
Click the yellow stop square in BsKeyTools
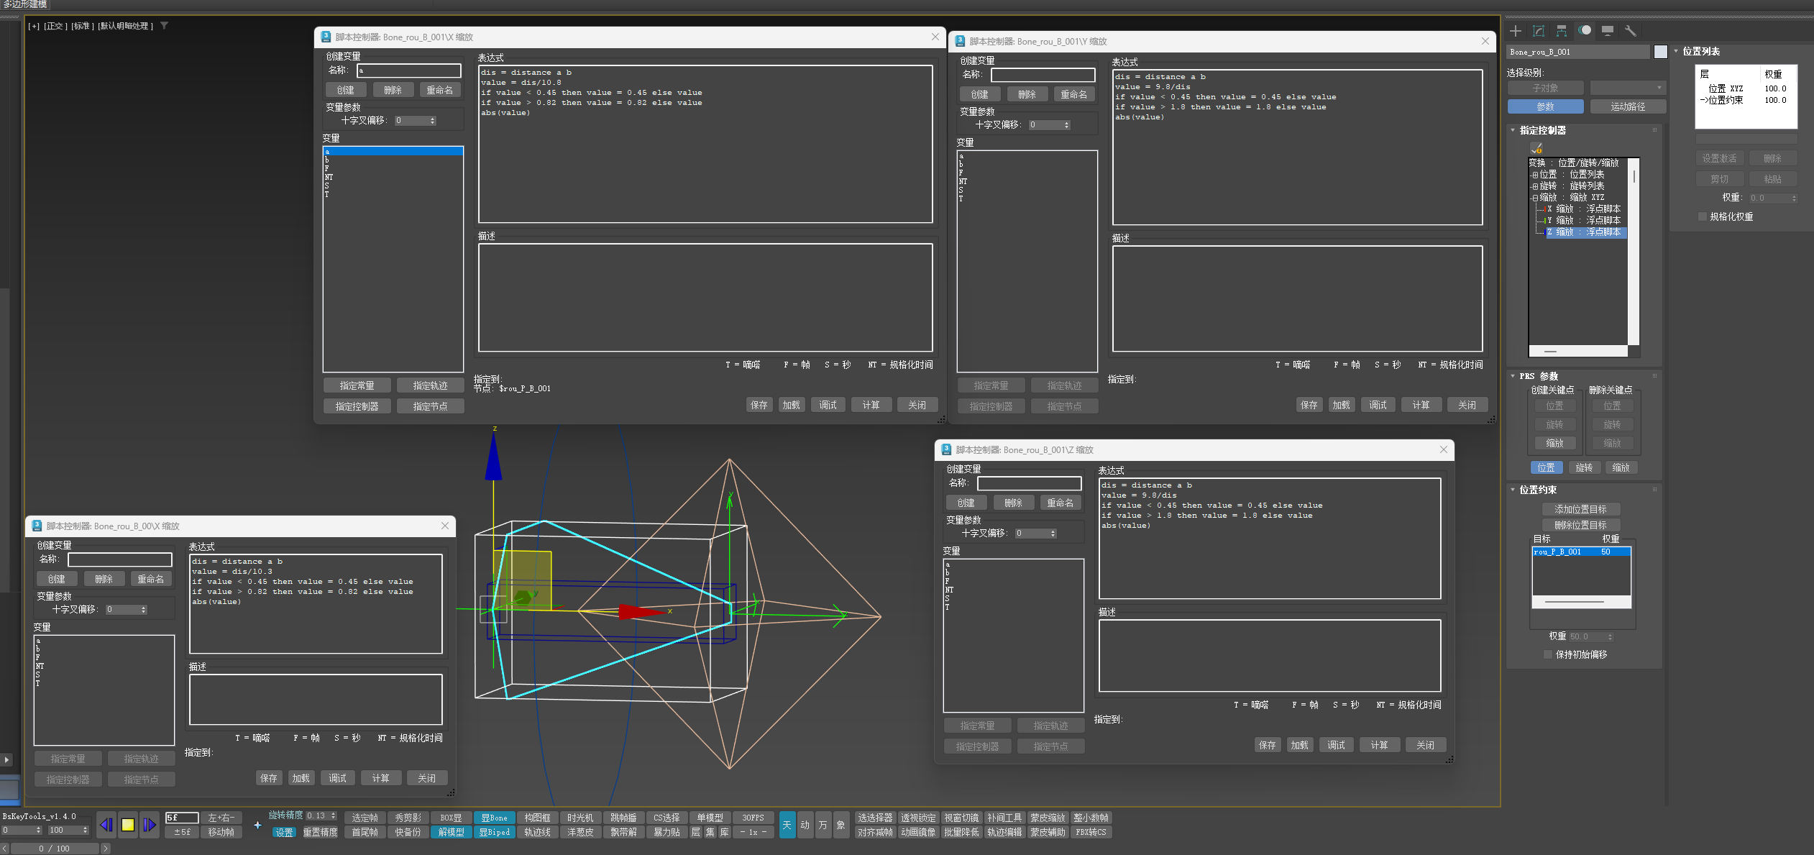coord(128,825)
